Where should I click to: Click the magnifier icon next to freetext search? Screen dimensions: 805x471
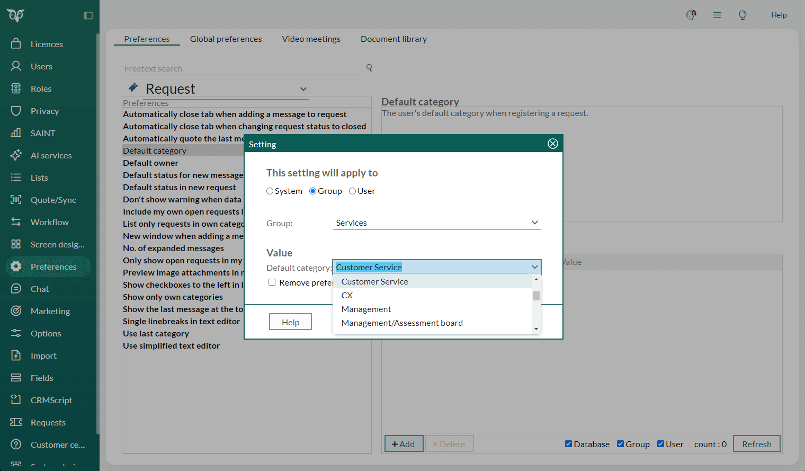click(369, 68)
